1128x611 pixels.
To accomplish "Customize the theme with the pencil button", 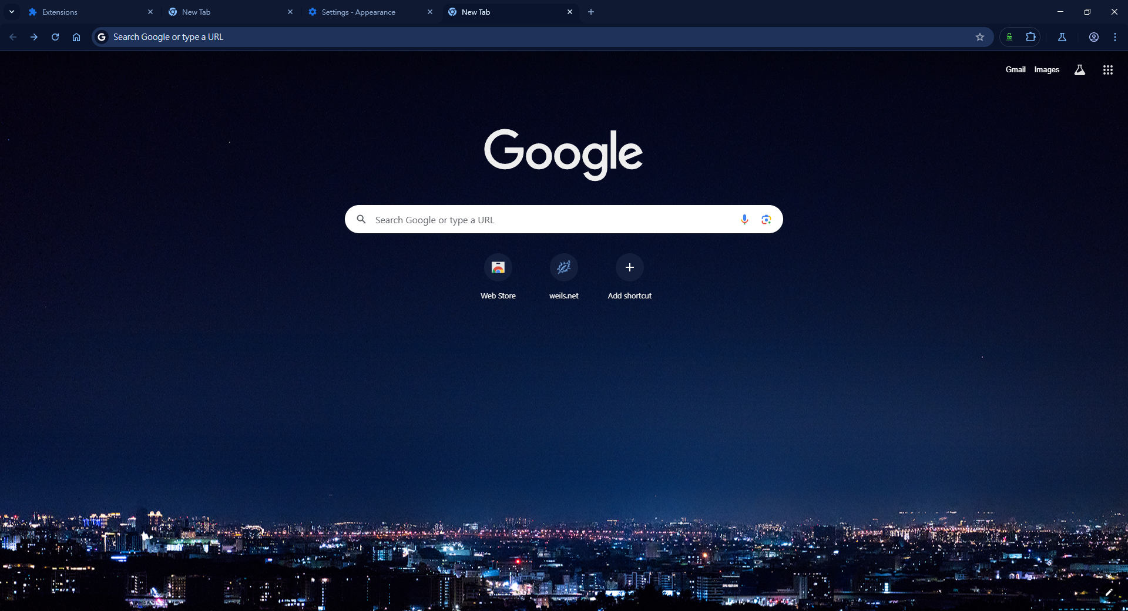I will click(x=1109, y=593).
